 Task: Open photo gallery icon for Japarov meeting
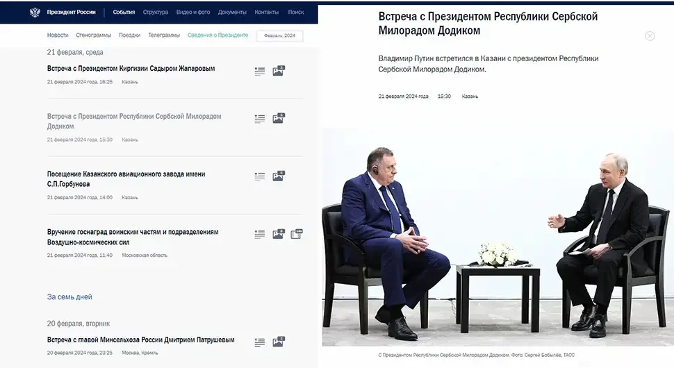click(279, 71)
